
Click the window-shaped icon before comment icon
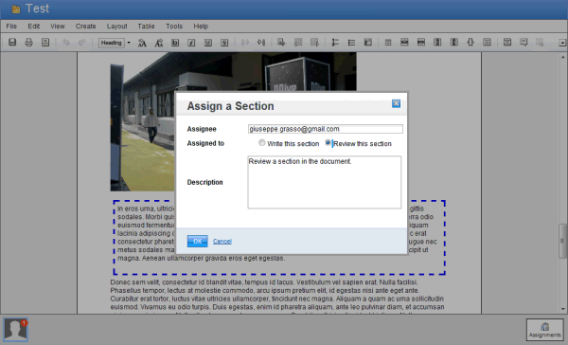click(507, 42)
